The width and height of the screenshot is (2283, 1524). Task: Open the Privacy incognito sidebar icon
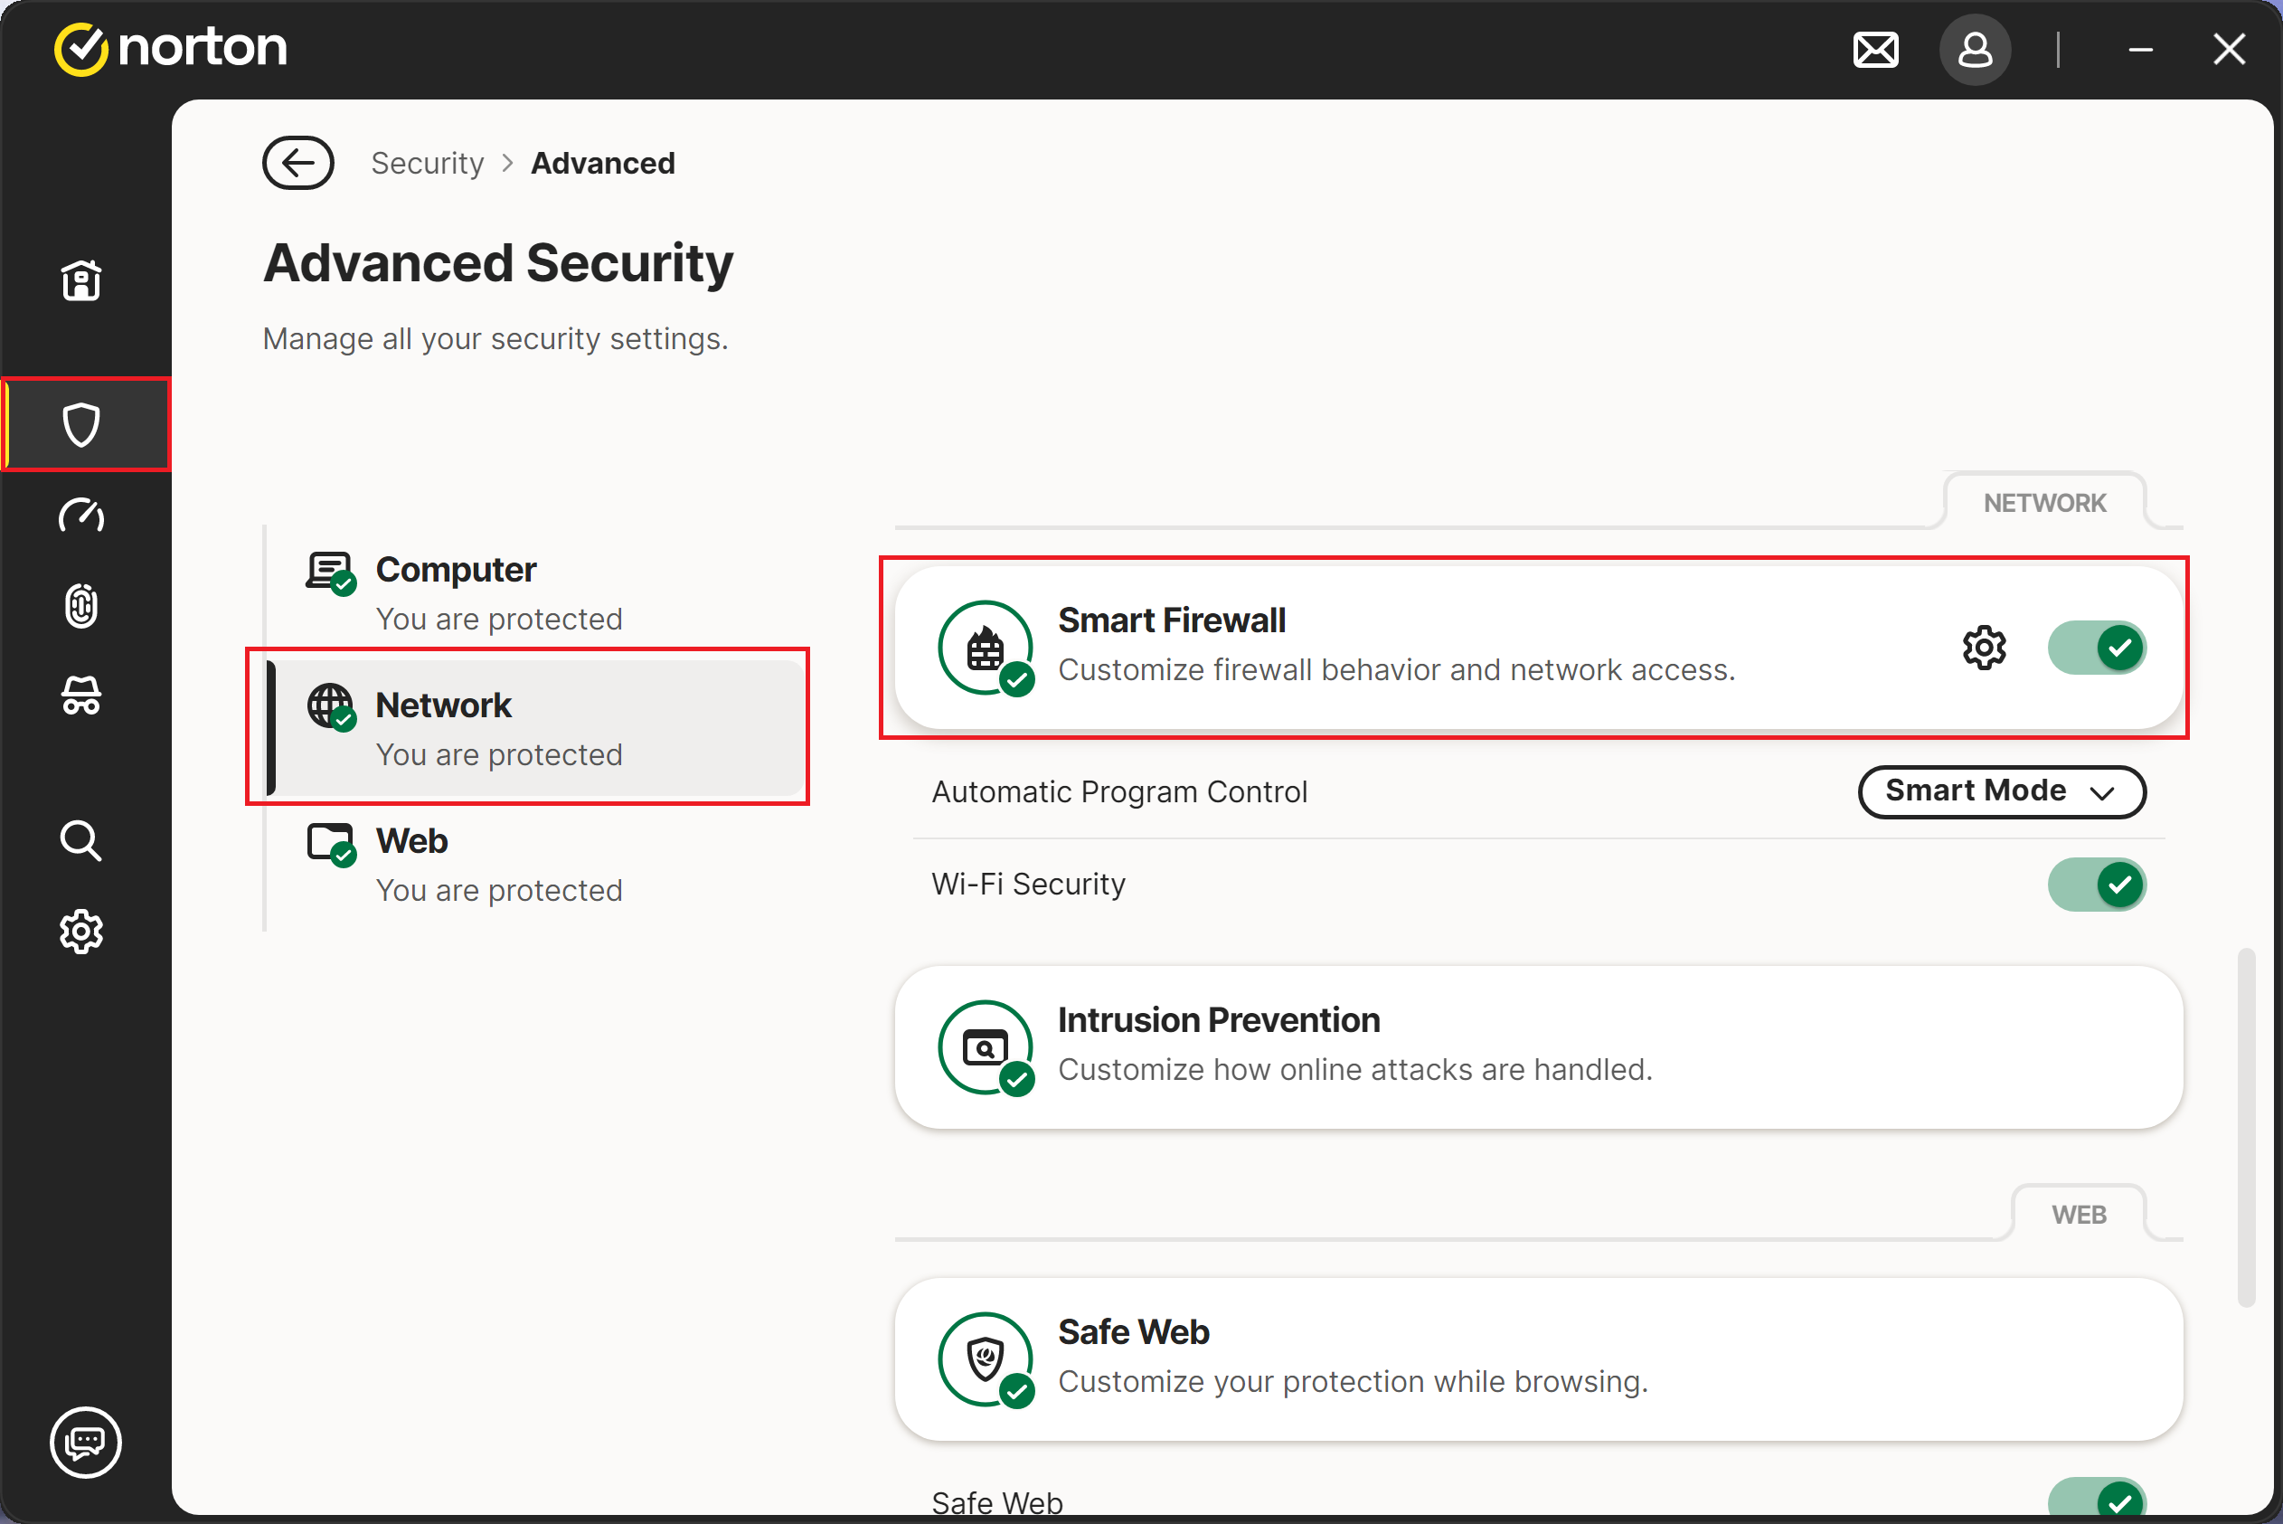[x=81, y=696]
